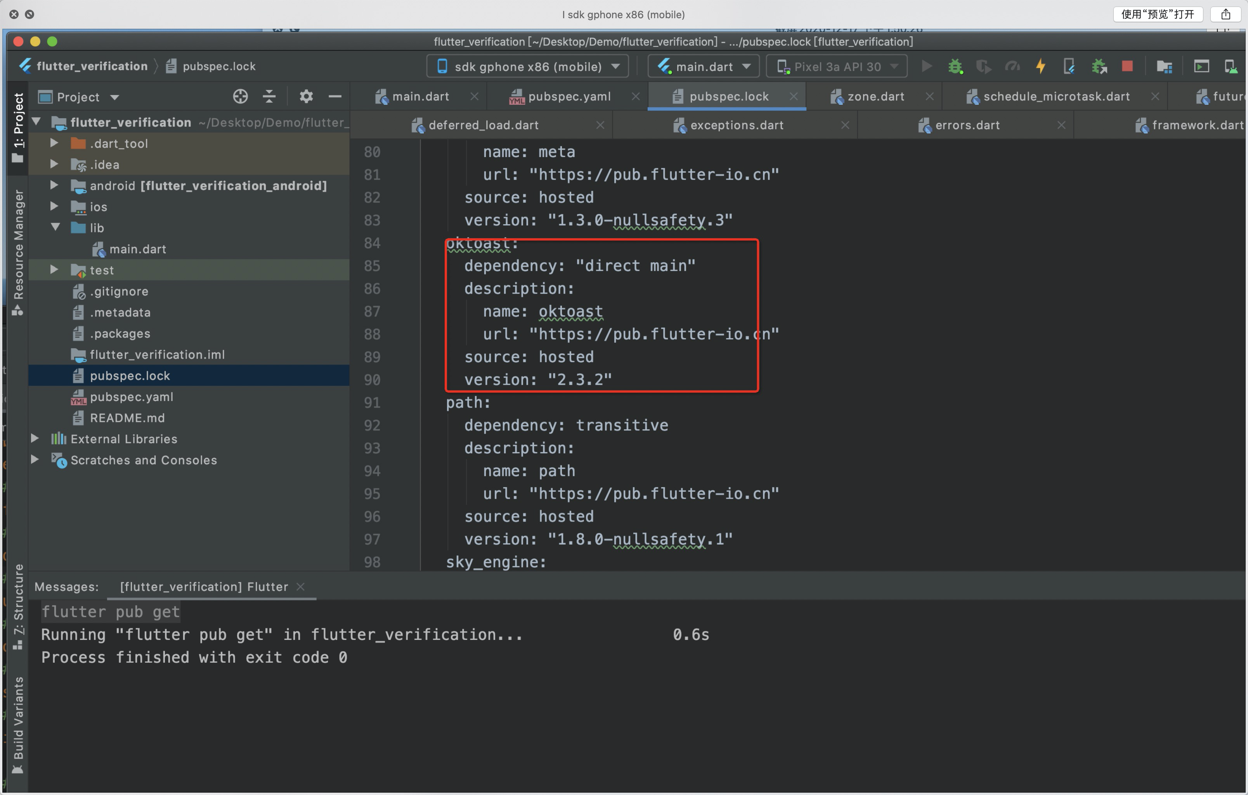Stop the running app with the red square
The width and height of the screenshot is (1248, 795).
pyautogui.click(x=1127, y=66)
